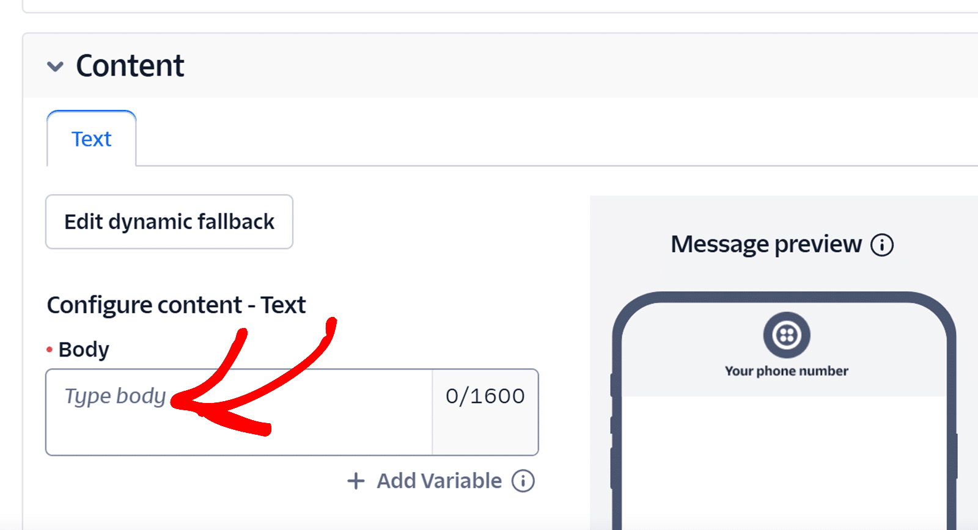Click the Add Variable link
The height and width of the screenshot is (530, 978).
438,481
